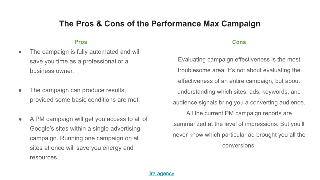Click the slide title about Performance Max Campaign
The width and height of the screenshot is (320, 180).
[x=160, y=24]
